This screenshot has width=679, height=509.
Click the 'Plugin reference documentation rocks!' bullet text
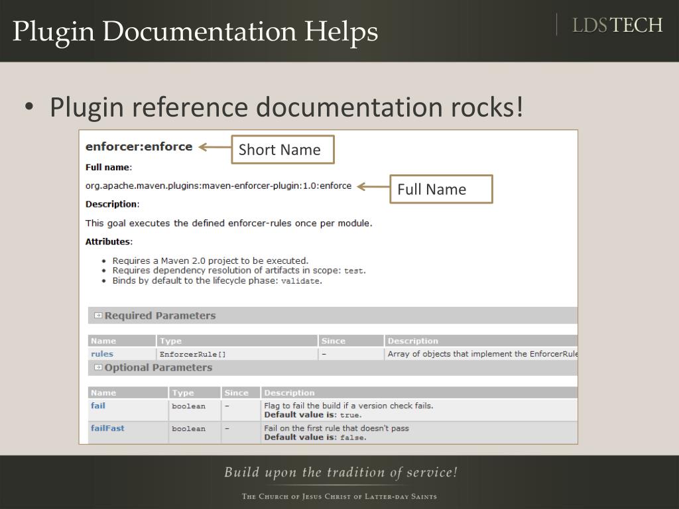(x=286, y=107)
